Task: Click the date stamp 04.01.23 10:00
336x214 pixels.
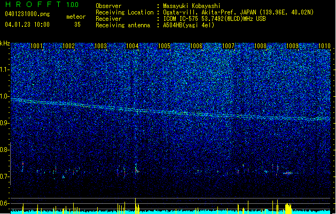Action: [x=27, y=25]
